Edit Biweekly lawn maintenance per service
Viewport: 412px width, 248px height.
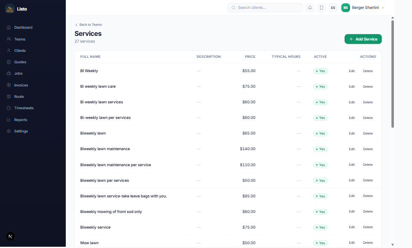tap(352, 164)
